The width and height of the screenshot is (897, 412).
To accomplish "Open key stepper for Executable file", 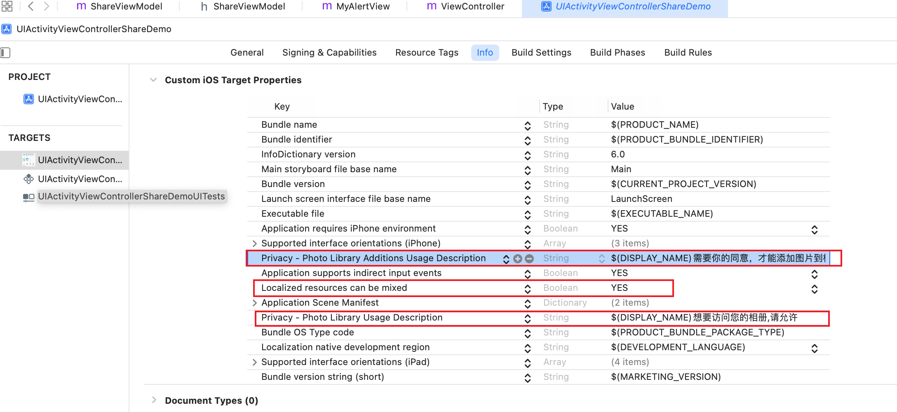I will [x=527, y=215].
